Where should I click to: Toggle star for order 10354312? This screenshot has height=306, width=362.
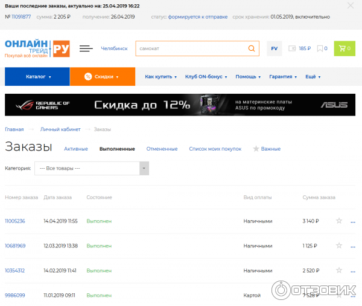339,271
